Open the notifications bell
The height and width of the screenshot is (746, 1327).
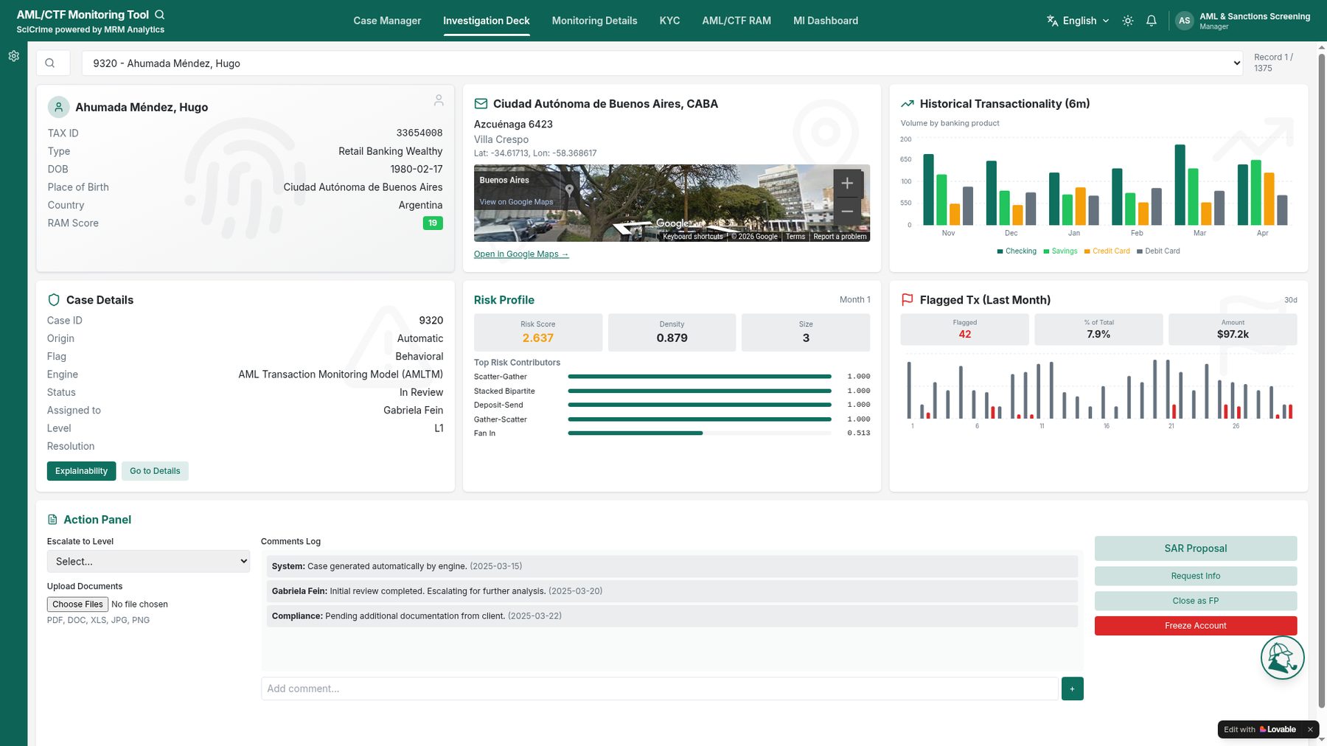pos(1152,21)
